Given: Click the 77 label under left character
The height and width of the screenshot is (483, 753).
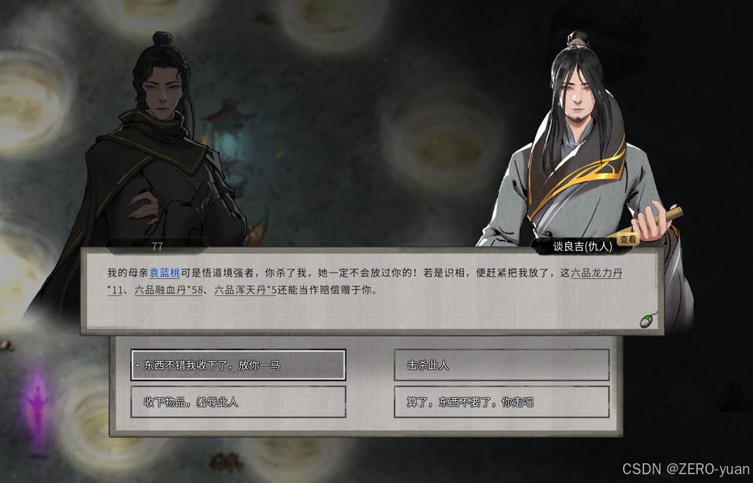Looking at the screenshot, I should (x=157, y=246).
